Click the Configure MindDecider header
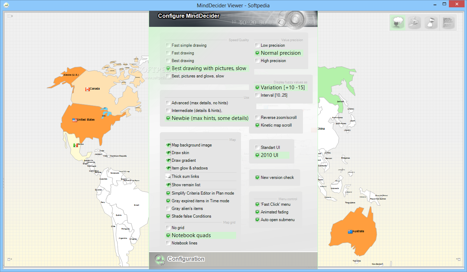This screenshot has height=272, width=467. point(189,16)
